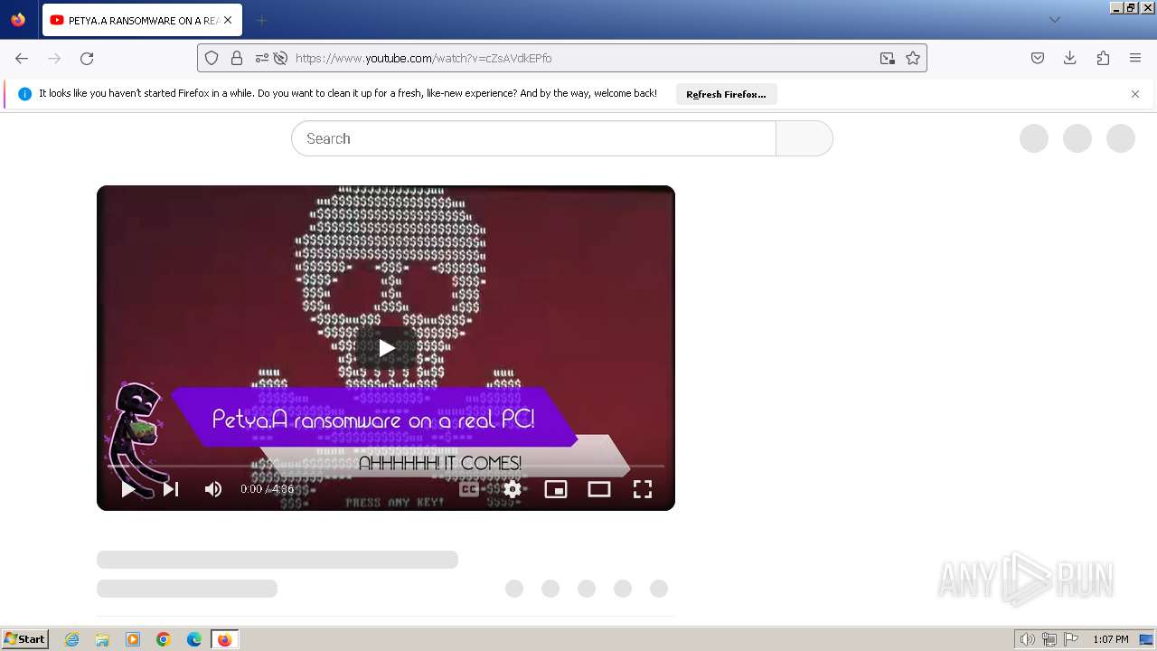
Task: Open the network tray icon
Action: click(x=1049, y=639)
